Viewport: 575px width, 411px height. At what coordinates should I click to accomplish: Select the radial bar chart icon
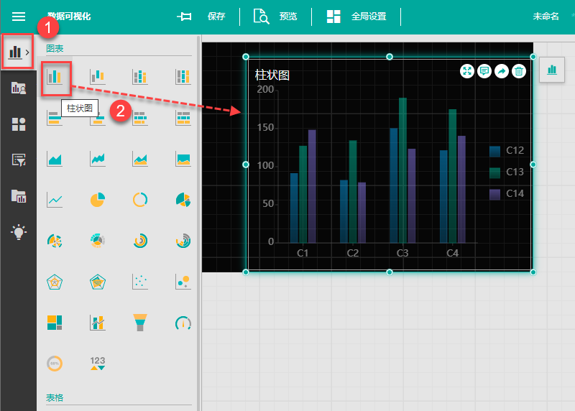coord(183,241)
